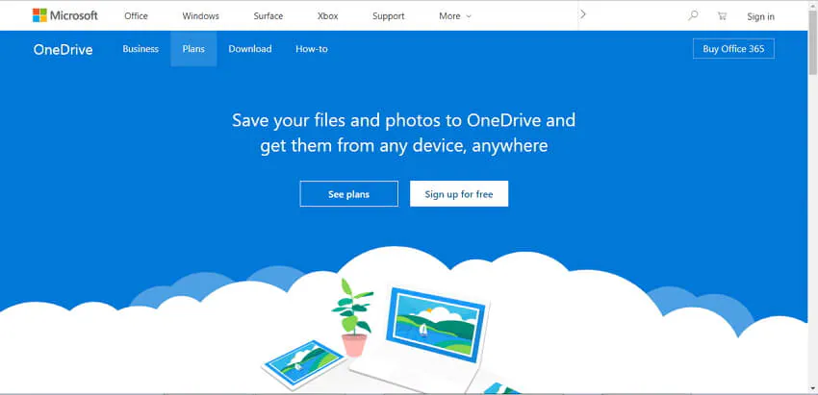Open the Office menu item
Viewport: 818px width, 395px height.
point(136,16)
